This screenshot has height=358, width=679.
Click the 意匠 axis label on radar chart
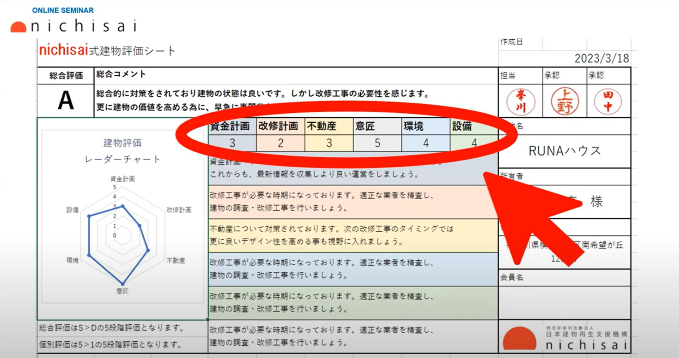click(x=122, y=291)
